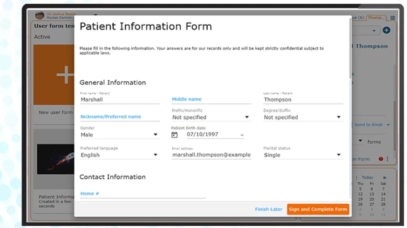Select day 7 in calendar
Image resolution: width=407 pixels, height=228 pixels.
click(x=383, y=189)
